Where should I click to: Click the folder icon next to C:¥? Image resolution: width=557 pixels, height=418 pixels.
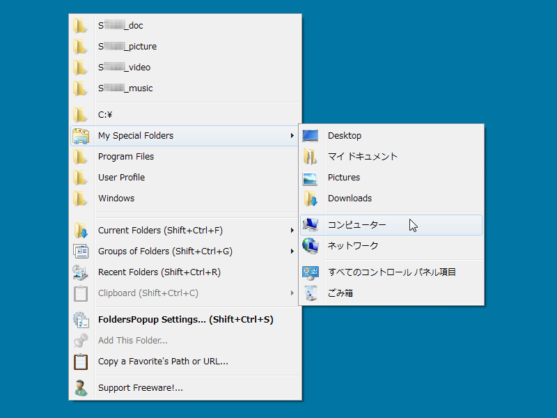[80, 115]
